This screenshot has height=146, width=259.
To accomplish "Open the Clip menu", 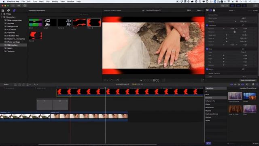I will coord(48,2).
